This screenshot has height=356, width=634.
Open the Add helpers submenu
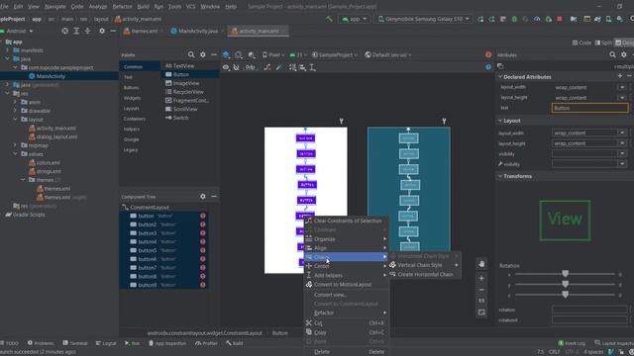347,275
